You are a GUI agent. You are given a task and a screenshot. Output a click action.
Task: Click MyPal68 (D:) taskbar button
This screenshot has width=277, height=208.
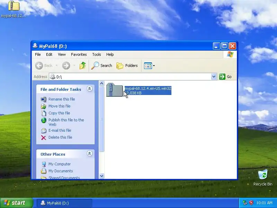click(x=64, y=203)
